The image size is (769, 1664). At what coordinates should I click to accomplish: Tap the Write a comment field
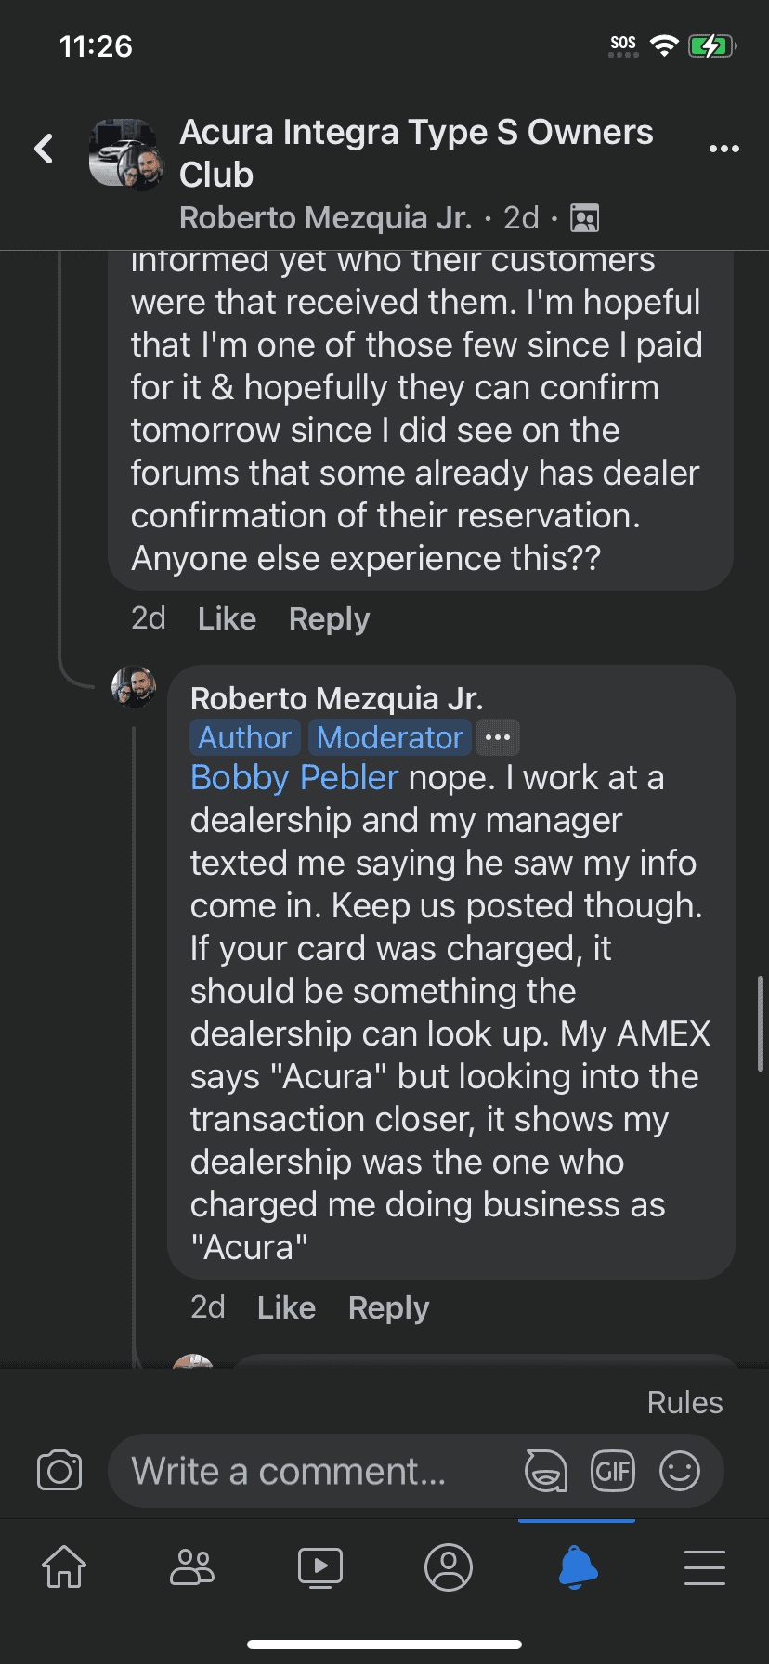316,1471
